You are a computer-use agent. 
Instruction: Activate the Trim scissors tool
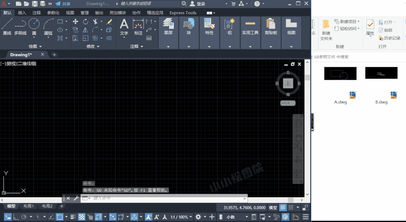[95, 22]
